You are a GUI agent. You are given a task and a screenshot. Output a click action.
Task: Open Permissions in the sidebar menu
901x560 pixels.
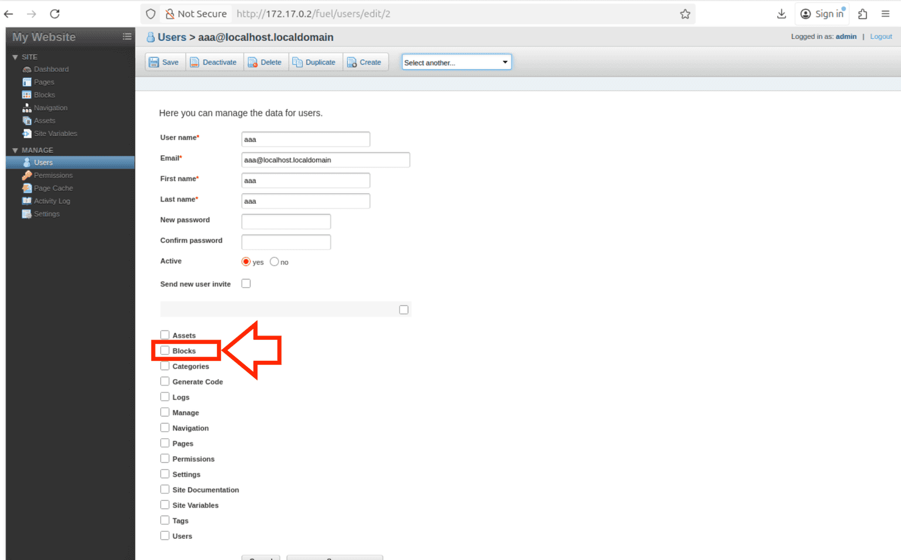(x=53, y=175)
